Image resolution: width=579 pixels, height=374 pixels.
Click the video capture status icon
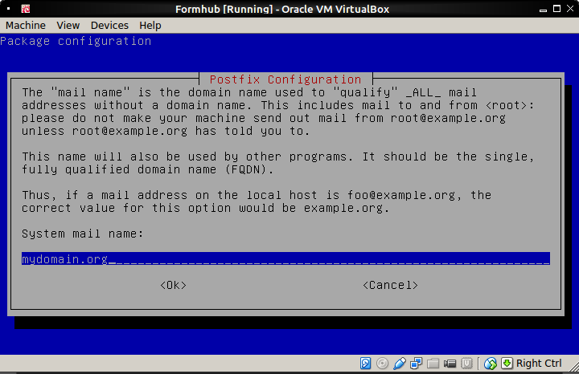tap(450, 364)
